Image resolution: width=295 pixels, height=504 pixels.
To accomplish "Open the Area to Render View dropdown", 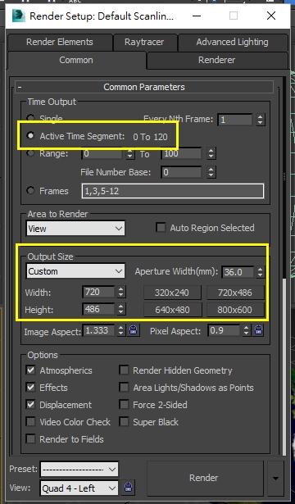I will coord(75,229).
